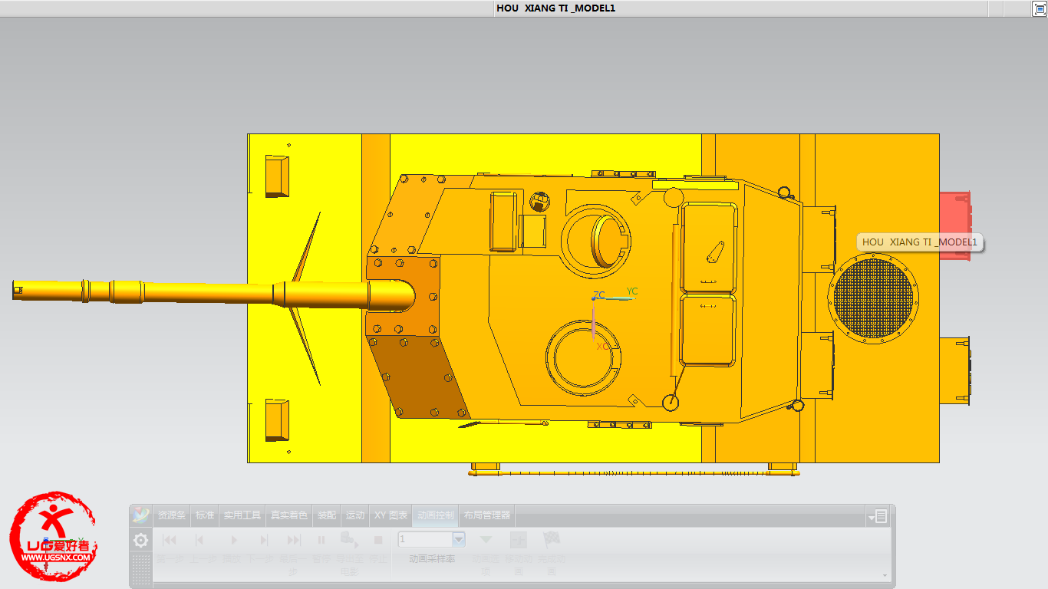The height and width of the screenshot is (589, 1048).
Task: Open the 布局管理器 tab
Action: [487, 515]
